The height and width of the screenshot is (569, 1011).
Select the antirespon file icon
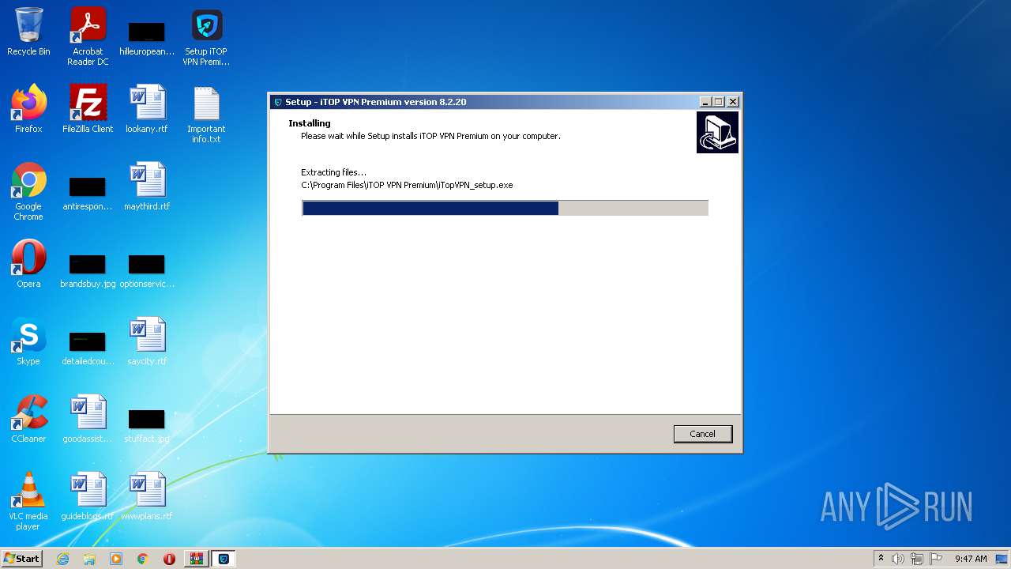click(x=87, y=193)
